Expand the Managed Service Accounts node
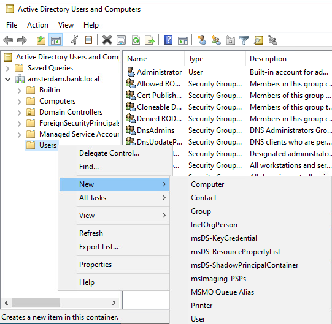 19,135
